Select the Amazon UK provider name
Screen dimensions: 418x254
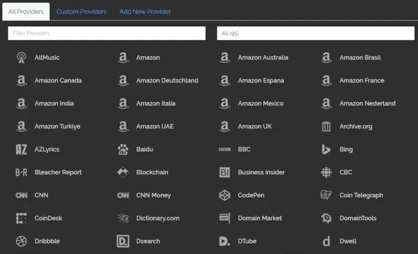click(x=255, y=126)
